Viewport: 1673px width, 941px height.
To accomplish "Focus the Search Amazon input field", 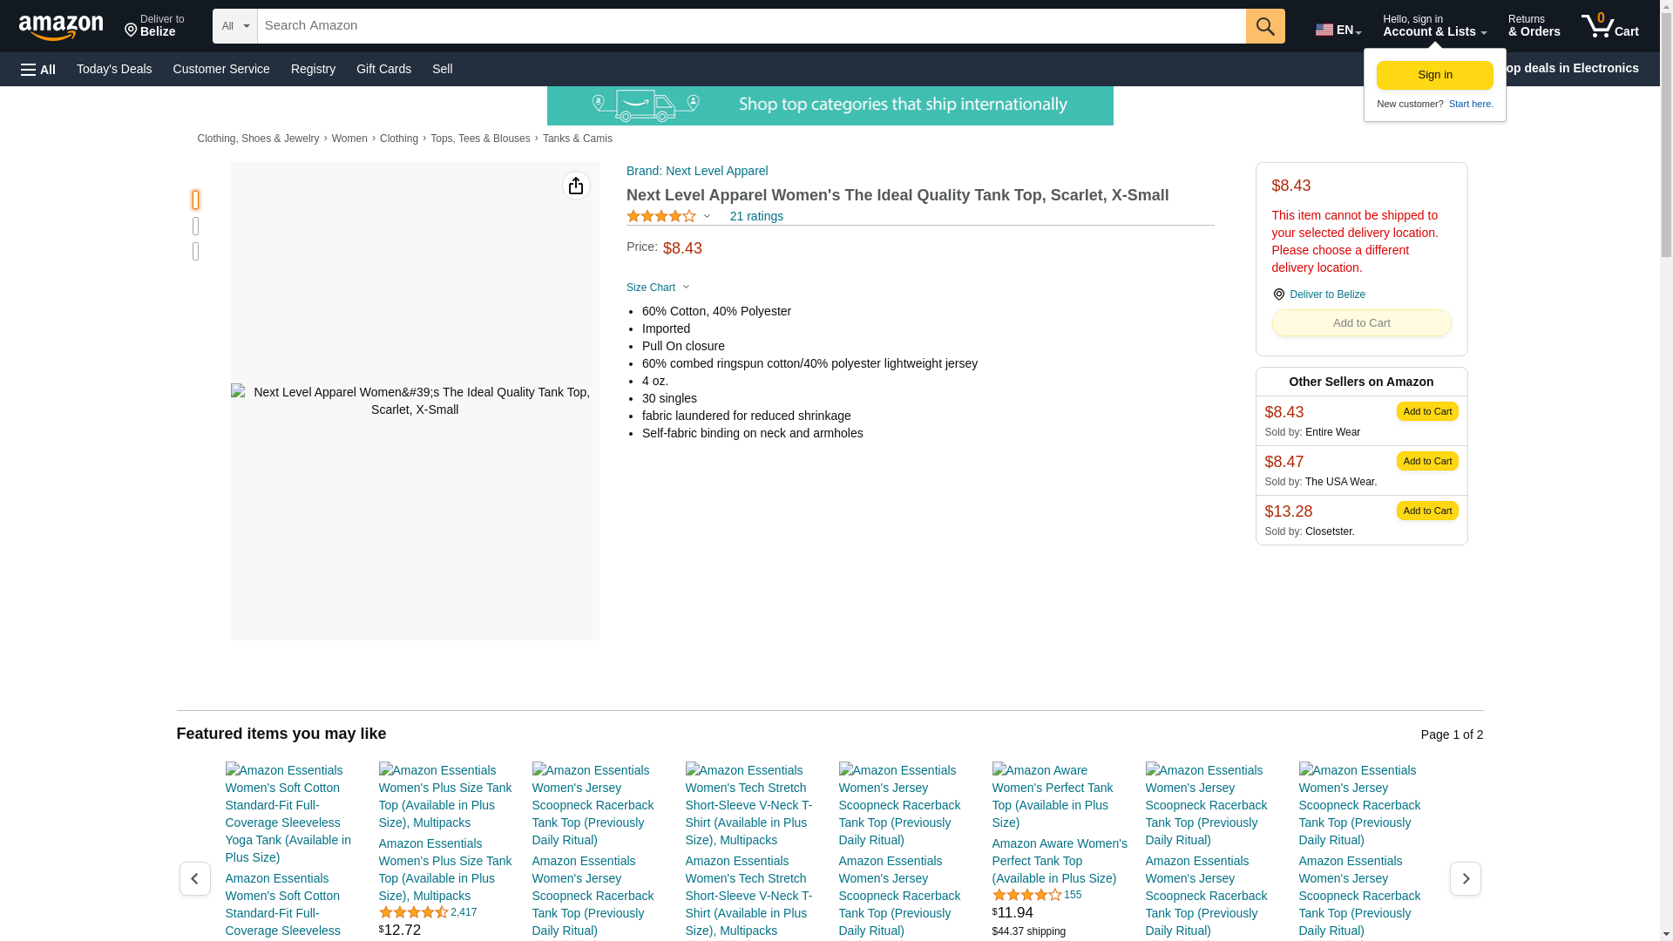I will (x=750, y=26).
